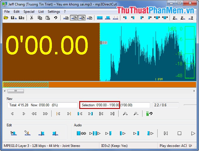The image size is (199, 151).
Task: Click the horizontal scrollbar thumb under waveform
Action: tap(16, 91)
